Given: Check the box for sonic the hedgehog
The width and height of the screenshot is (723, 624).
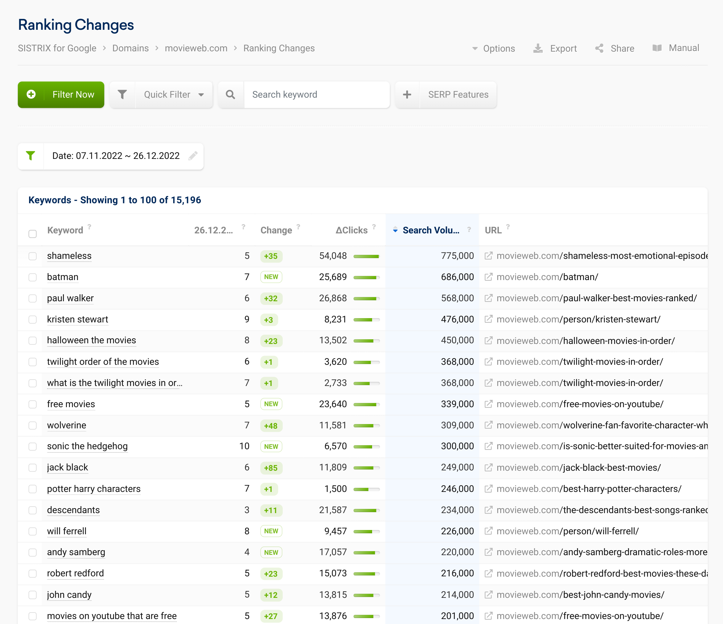Looking at the screenshot, I should (x=32, y=446).
